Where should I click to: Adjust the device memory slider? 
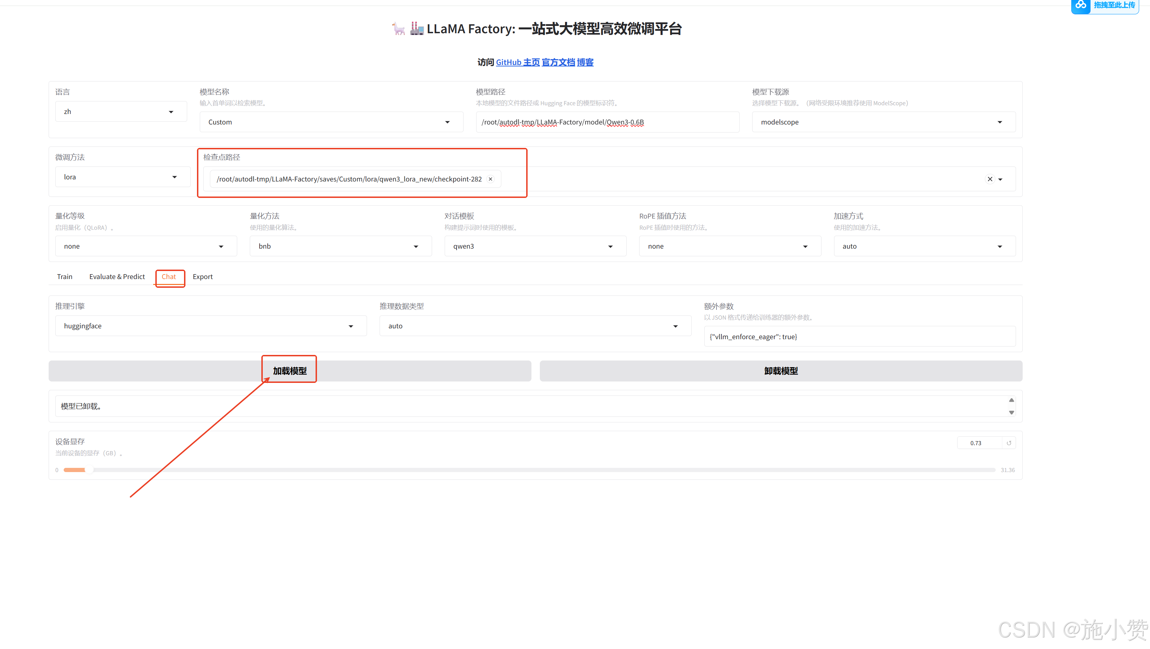pyautogui.click(x=529, y=470)
